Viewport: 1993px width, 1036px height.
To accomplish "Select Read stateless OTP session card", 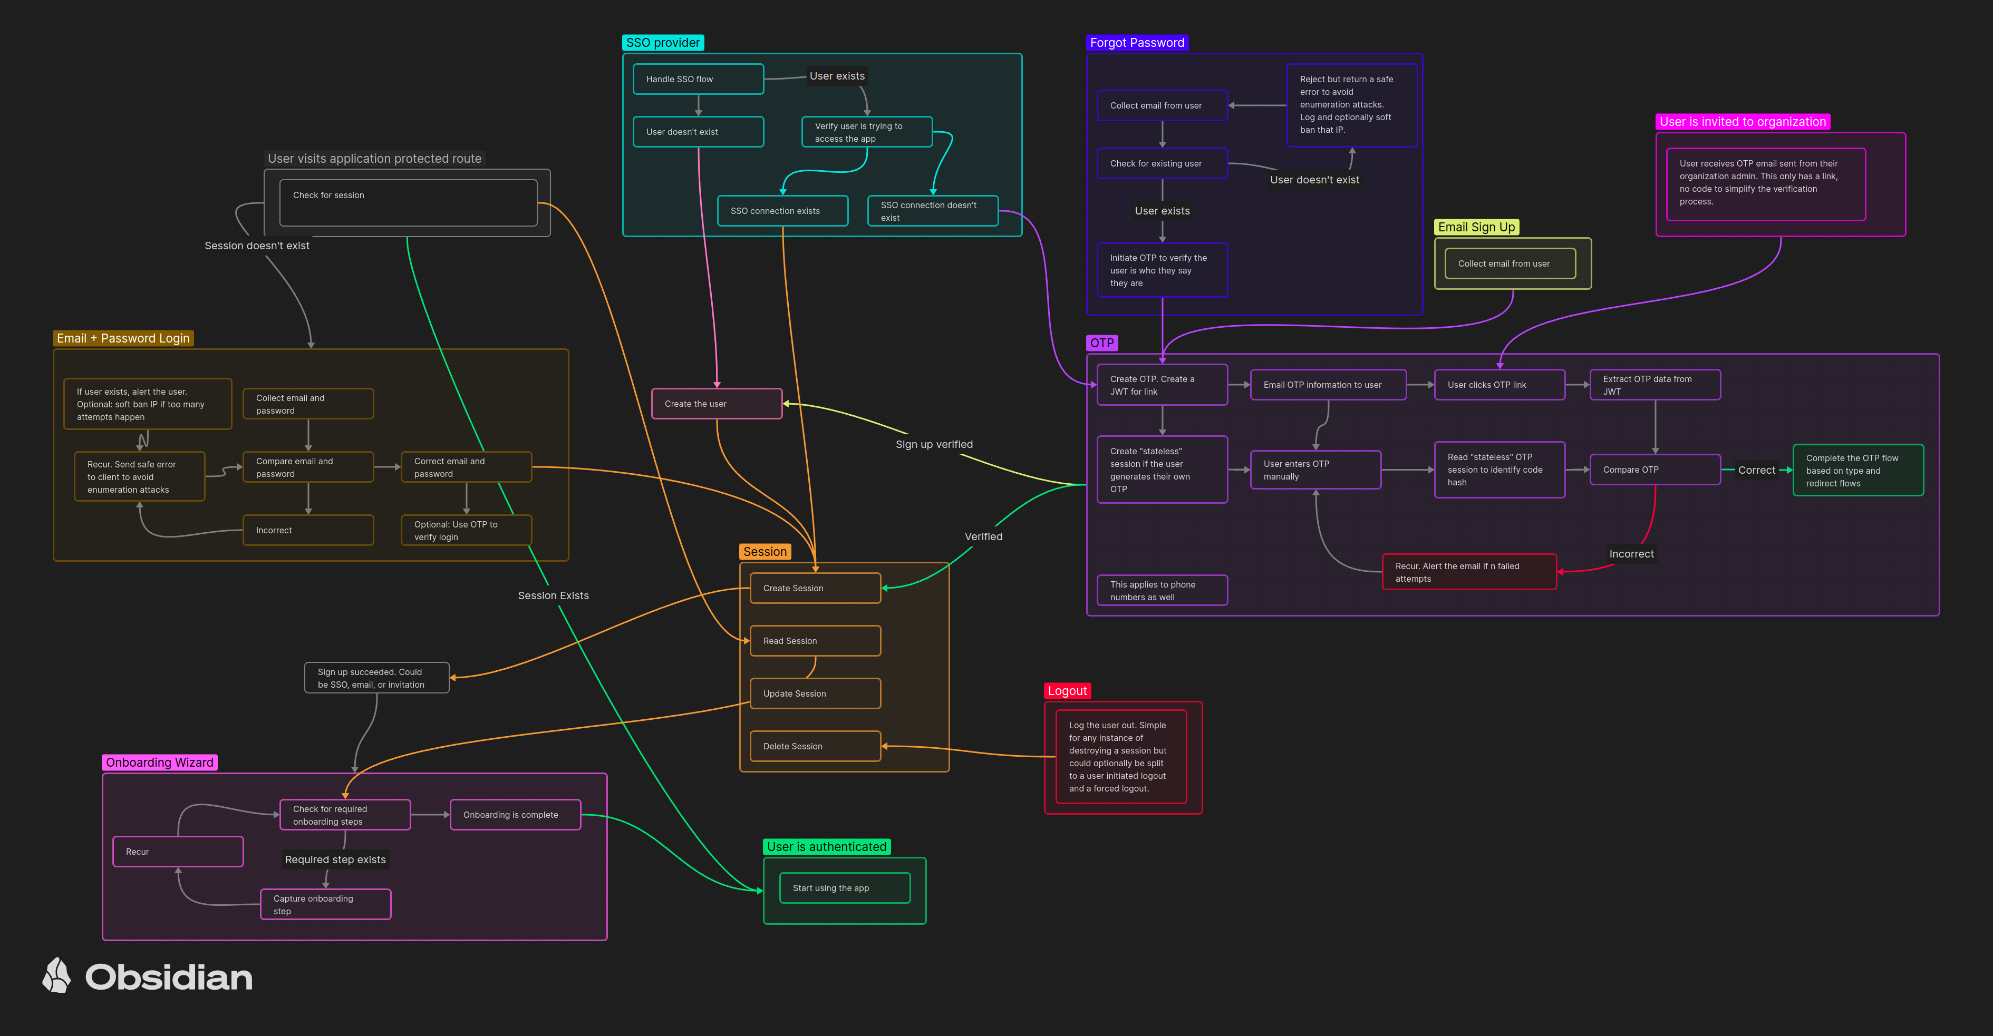I will tap(1499, 470).
